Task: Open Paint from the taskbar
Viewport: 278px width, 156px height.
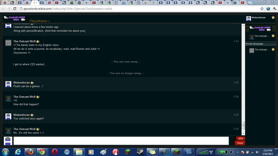Action: (103, 152)
